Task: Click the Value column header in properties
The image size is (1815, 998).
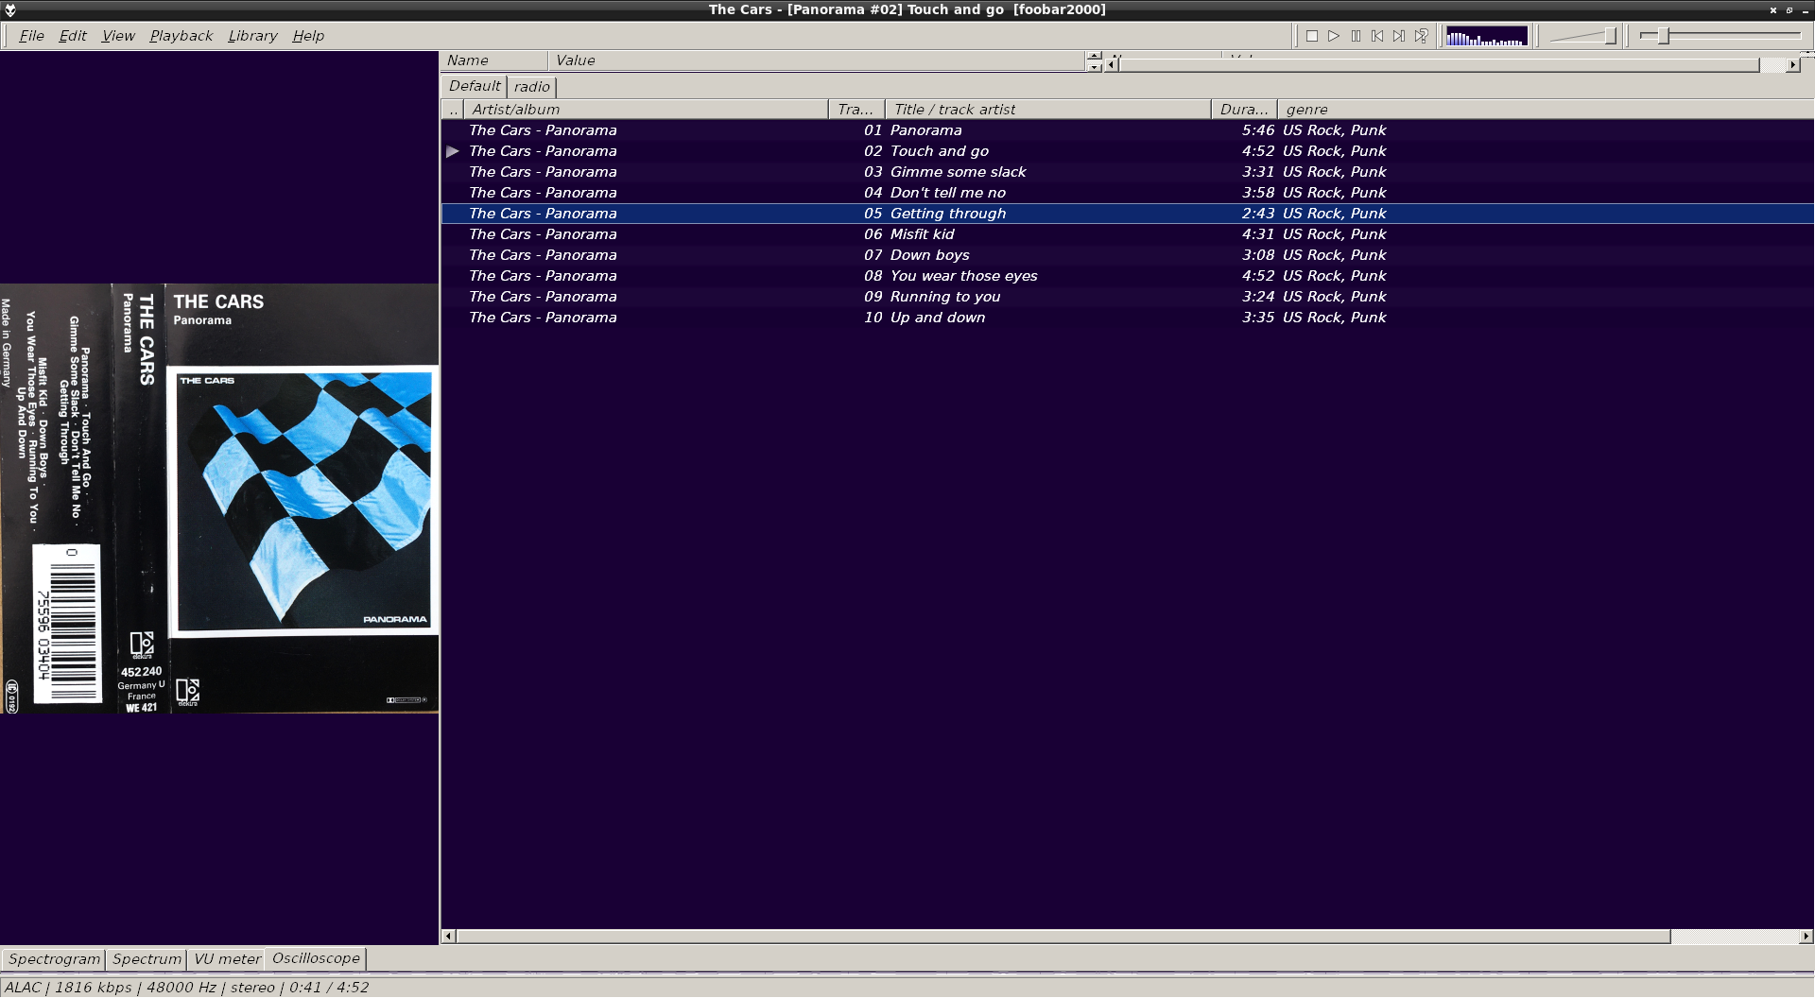Action: click(x=817, y=60)
